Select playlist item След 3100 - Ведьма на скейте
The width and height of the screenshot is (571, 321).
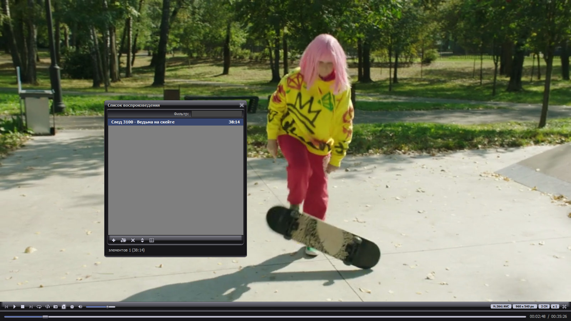tap(176, 122)
